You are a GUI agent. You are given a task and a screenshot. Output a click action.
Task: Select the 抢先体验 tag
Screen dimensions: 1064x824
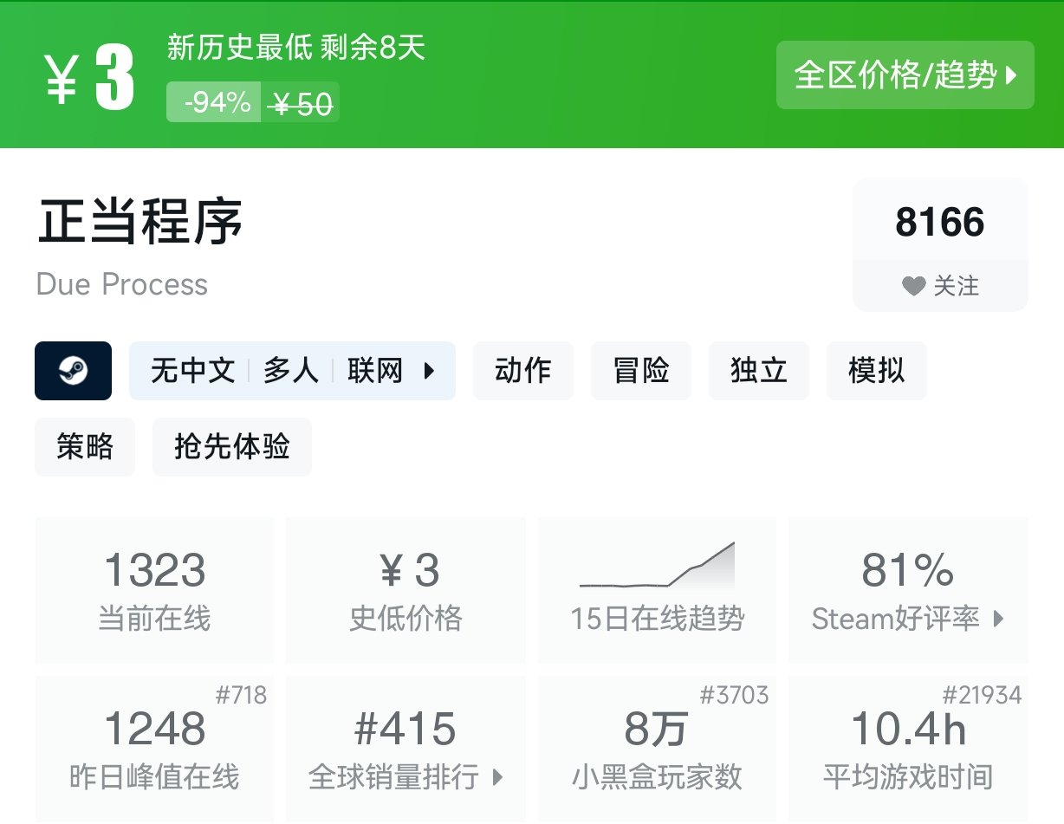tap(232, 447)
